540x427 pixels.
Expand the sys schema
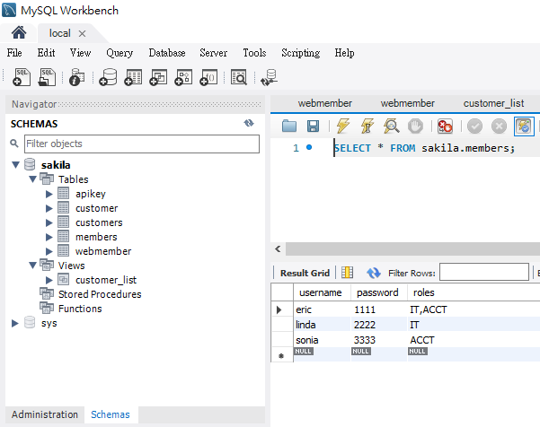15,323
